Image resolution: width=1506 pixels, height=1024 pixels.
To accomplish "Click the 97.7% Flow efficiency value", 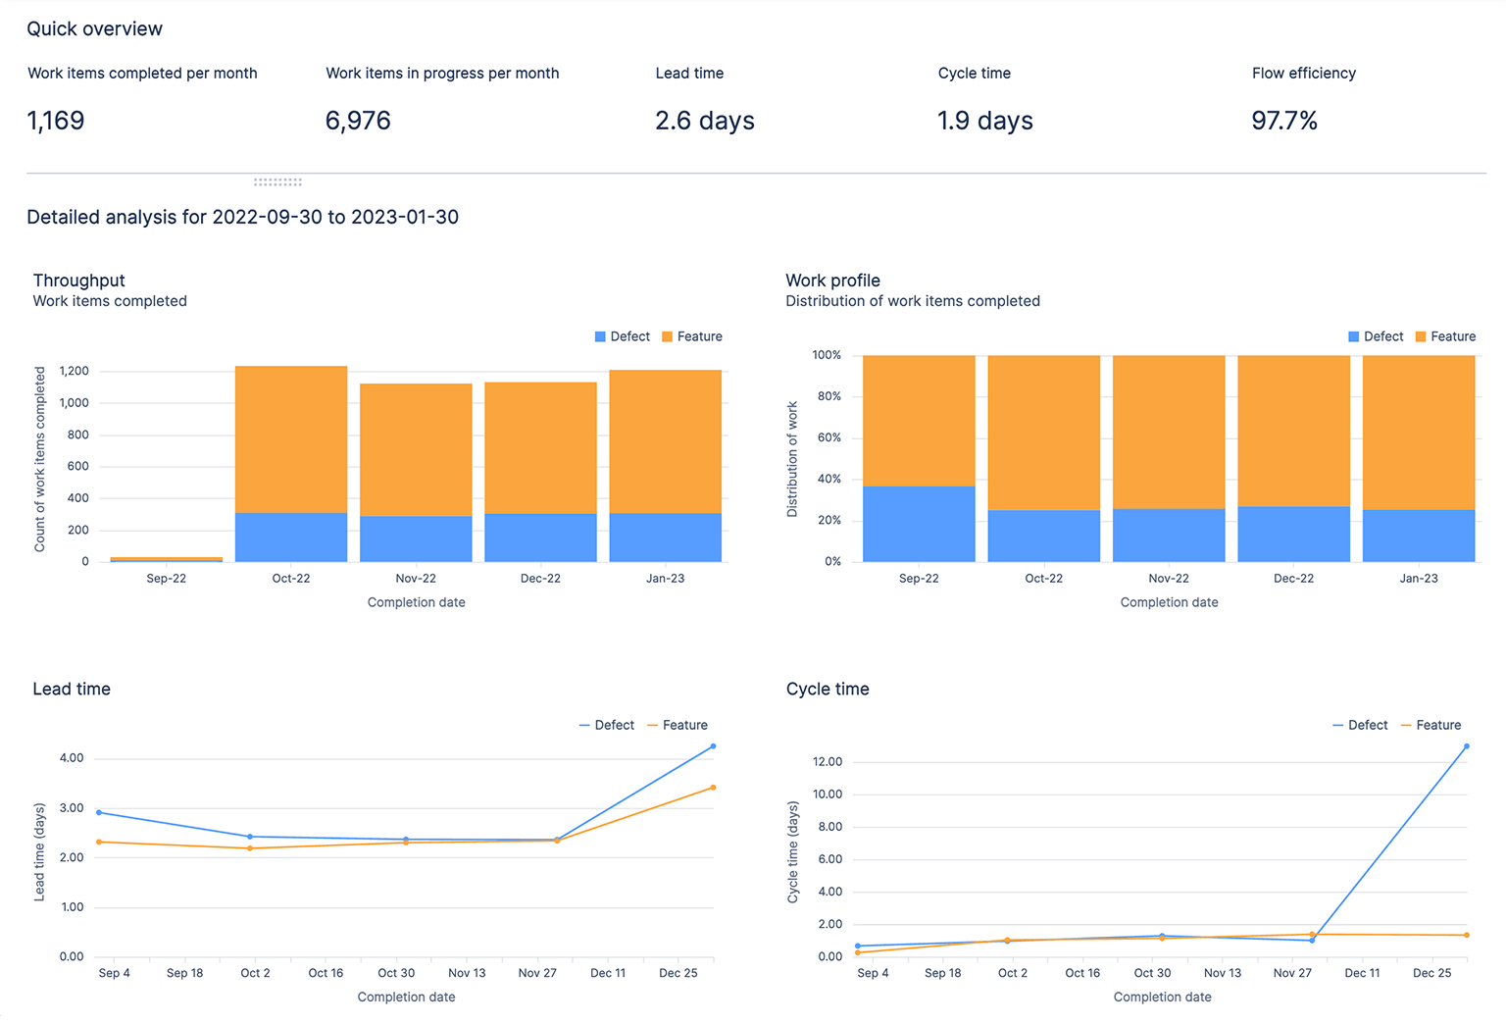I will [x=1284, y=120].
